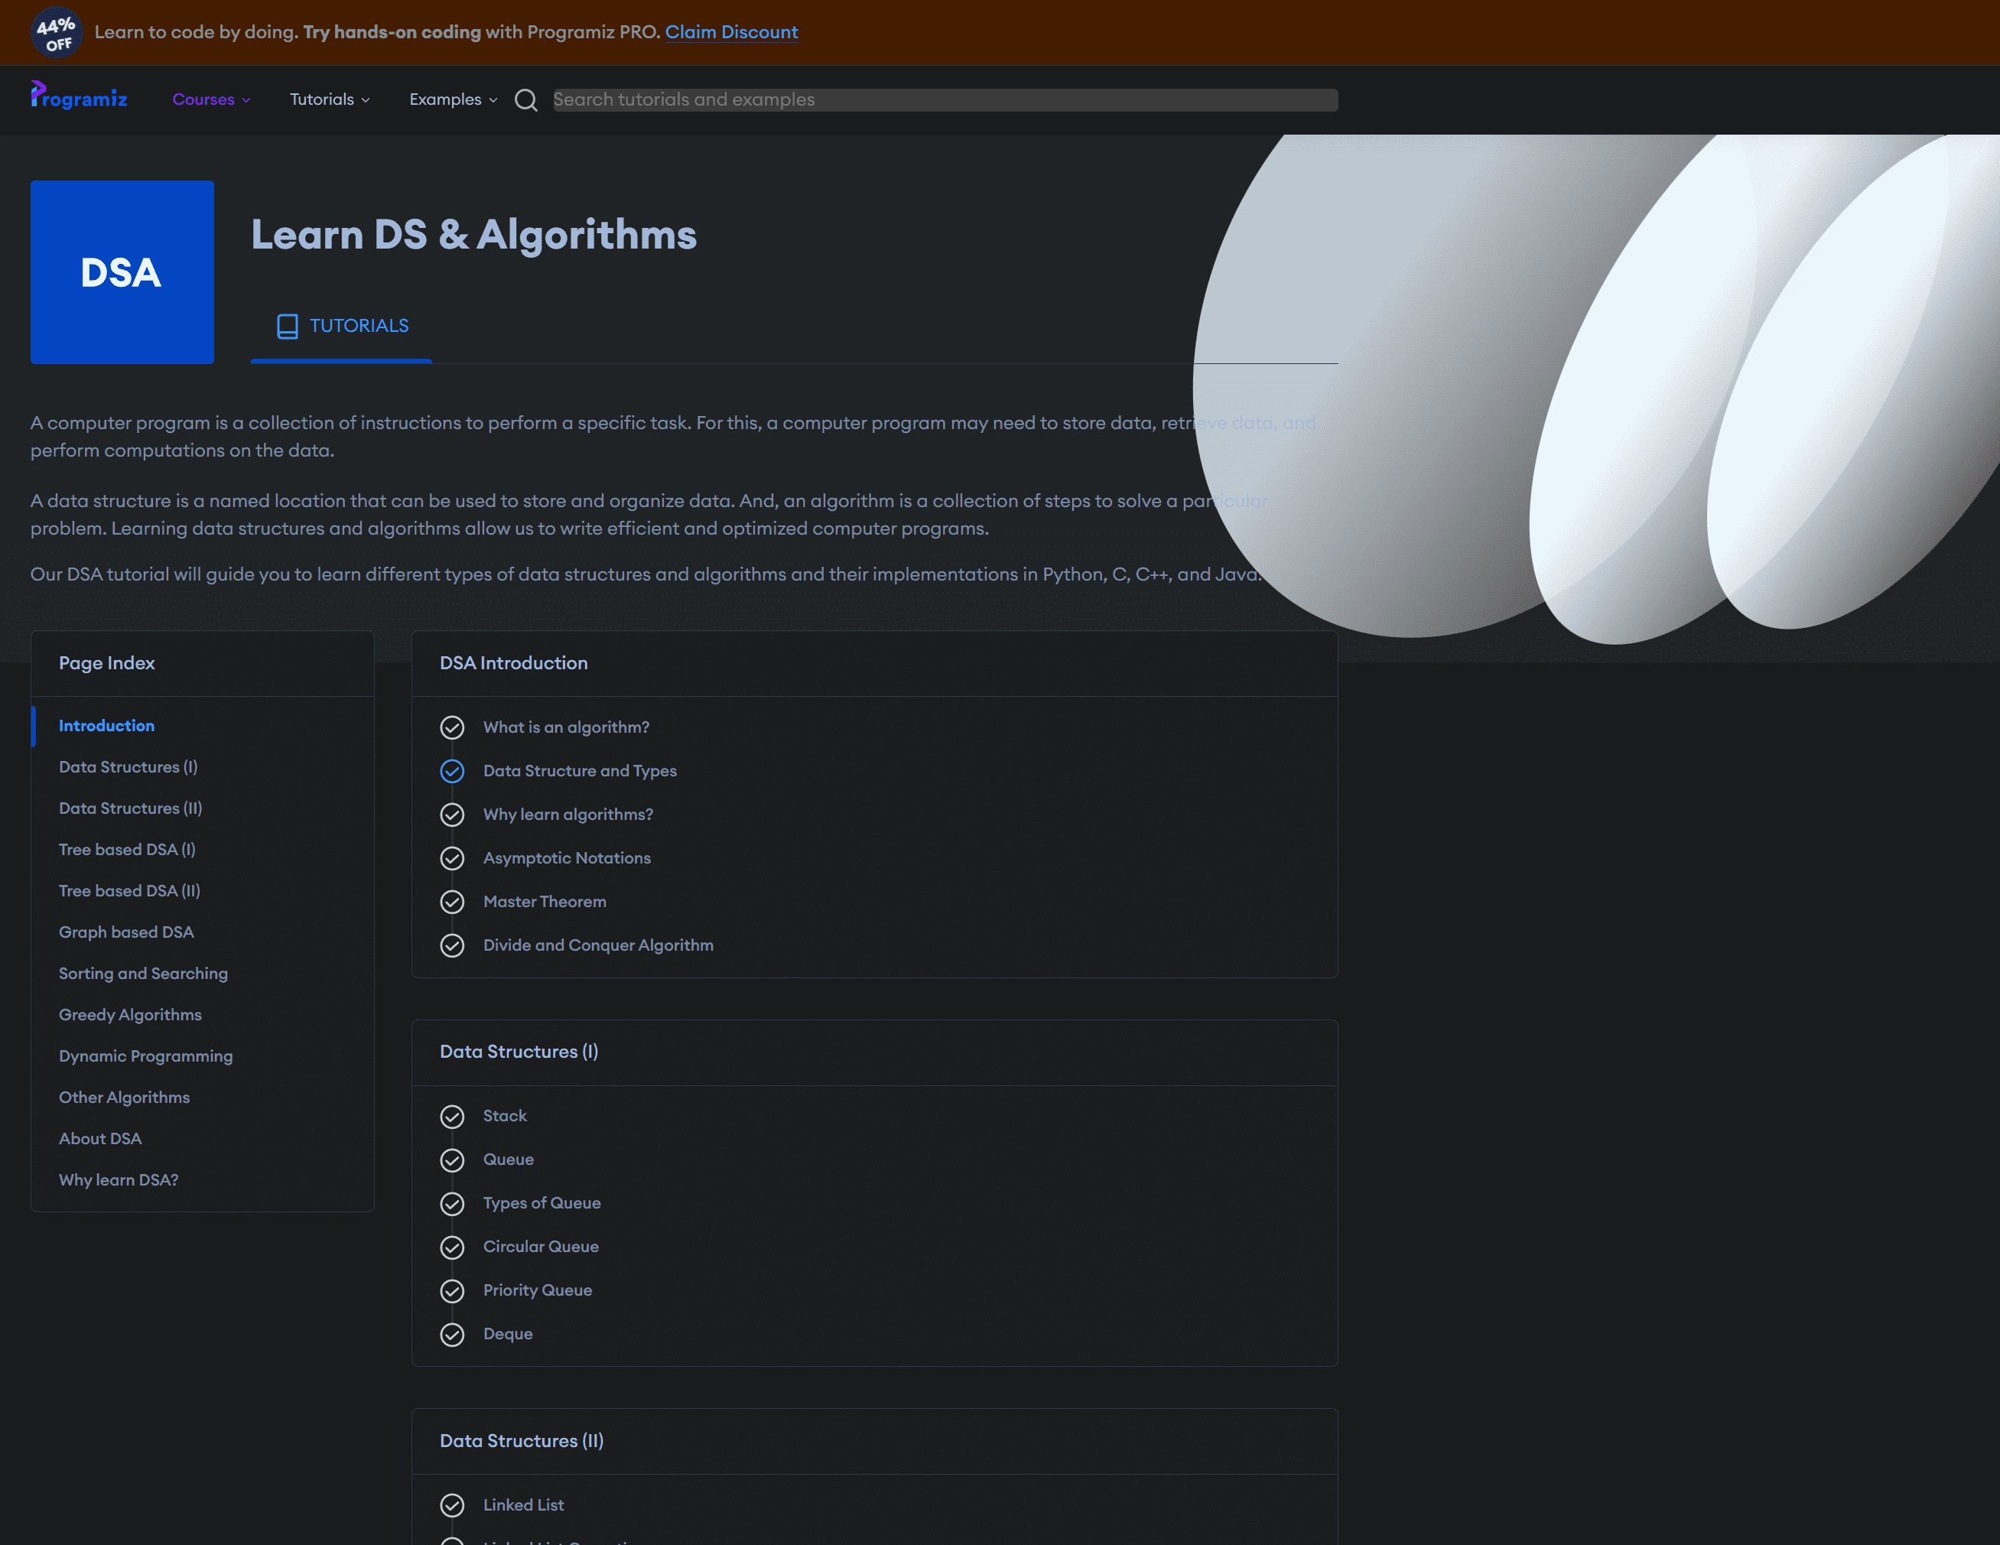Click the search magnifier icon

pos(525,100)
